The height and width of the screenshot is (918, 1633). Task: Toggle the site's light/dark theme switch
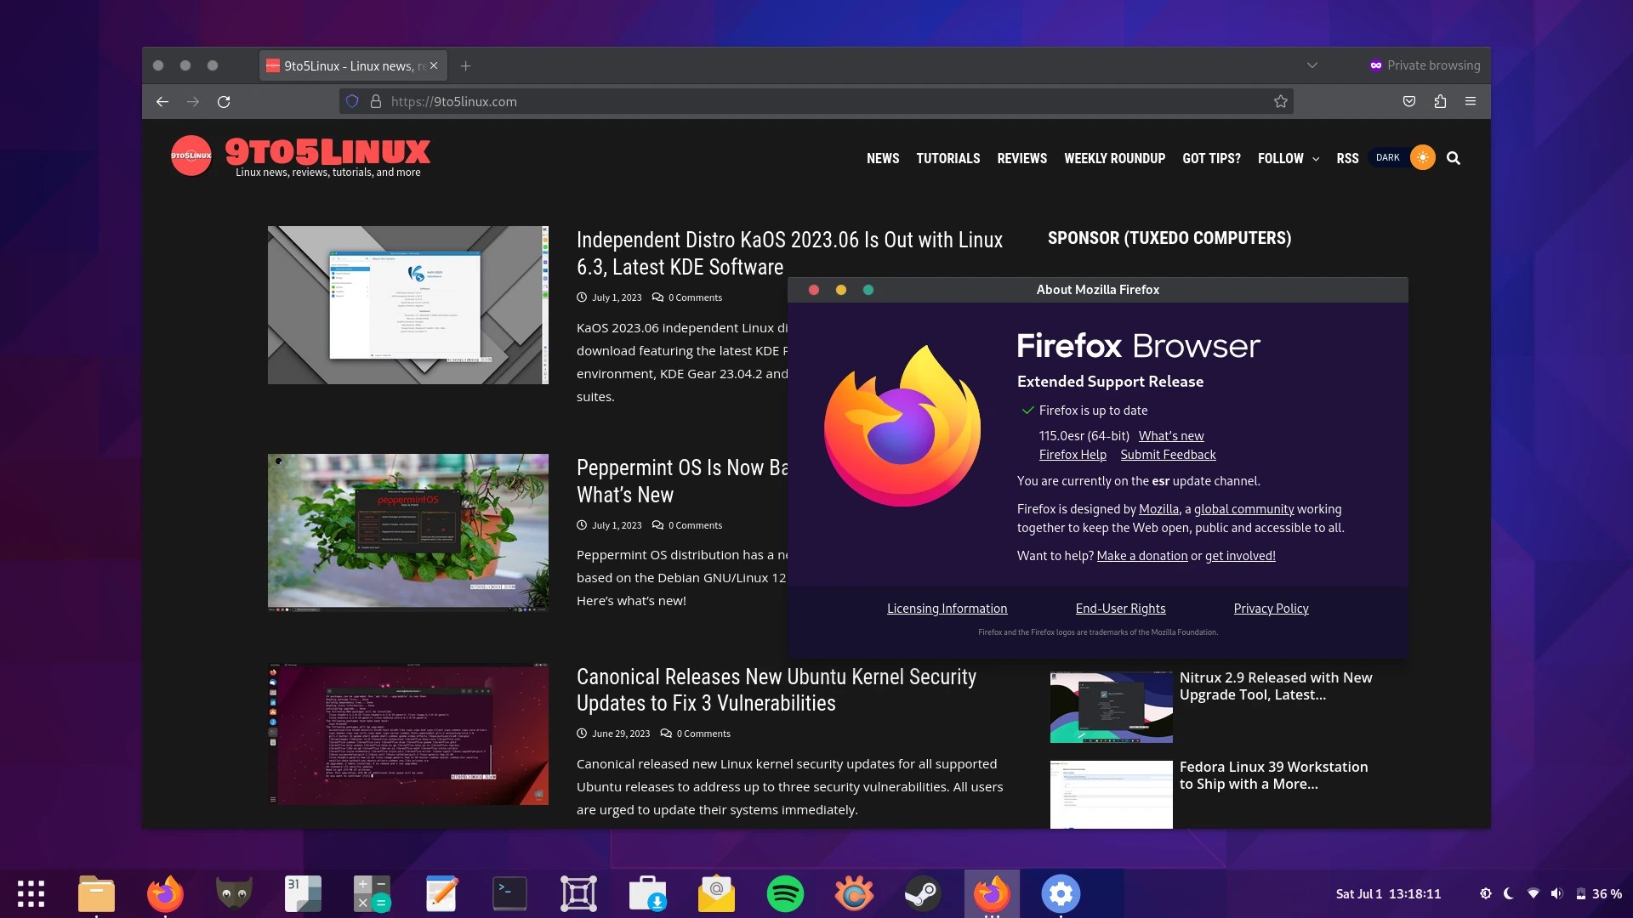[x=1422, y=157]
